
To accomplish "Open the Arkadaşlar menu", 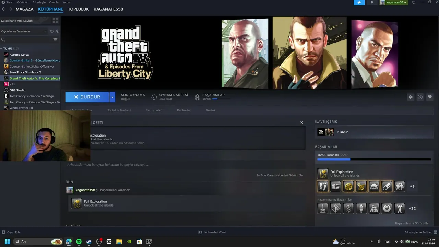I will click(39, 2).
